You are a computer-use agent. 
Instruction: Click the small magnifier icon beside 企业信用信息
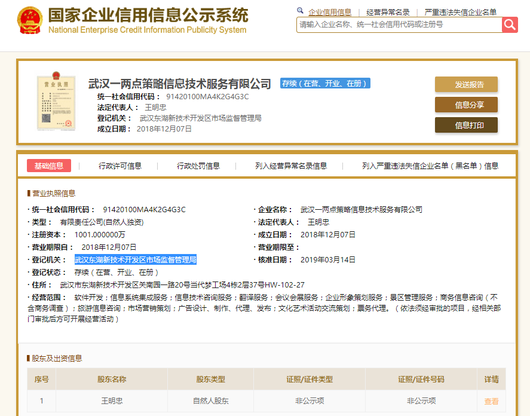tap(300, 11)
